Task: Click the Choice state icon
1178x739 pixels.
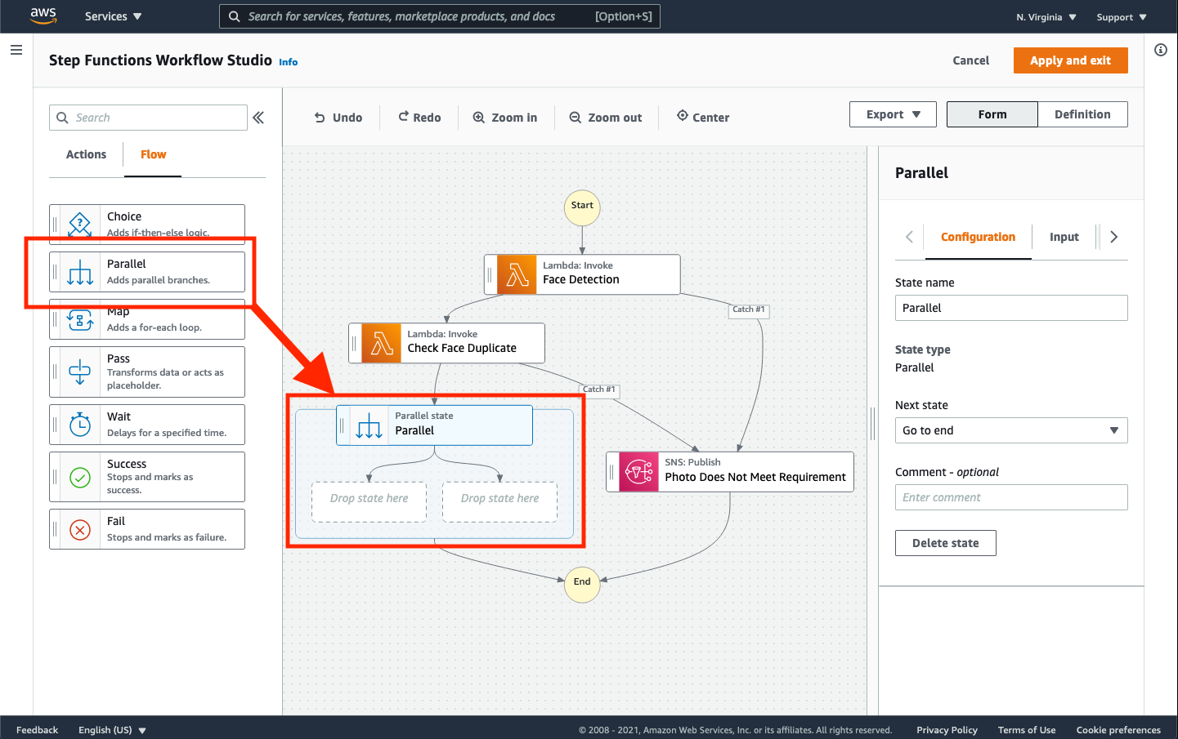Action: click(80, 224)
